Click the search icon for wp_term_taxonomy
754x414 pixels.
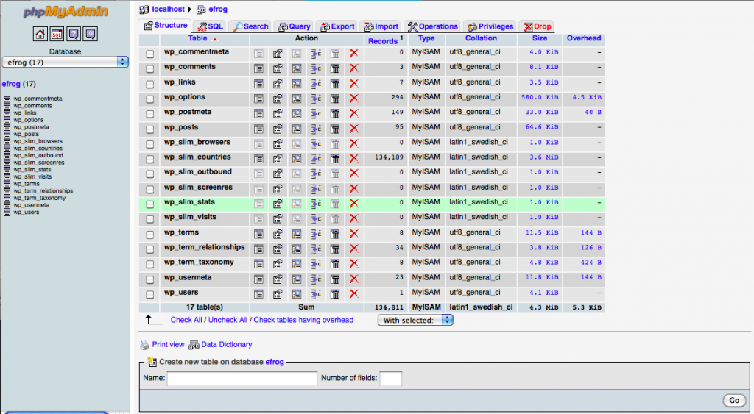[297, 264]
